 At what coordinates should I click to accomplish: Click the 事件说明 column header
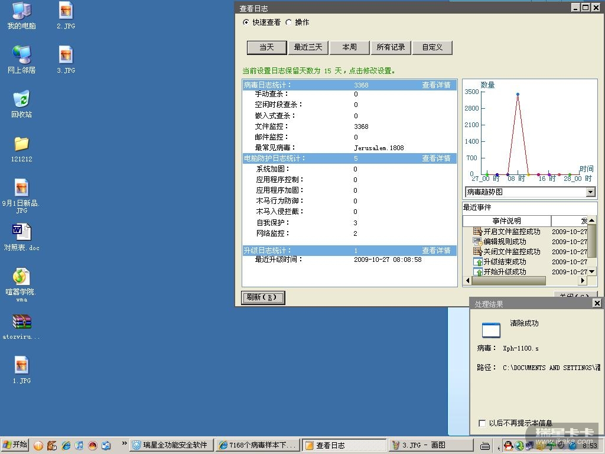pyautogui.click(x=506, y=221)
